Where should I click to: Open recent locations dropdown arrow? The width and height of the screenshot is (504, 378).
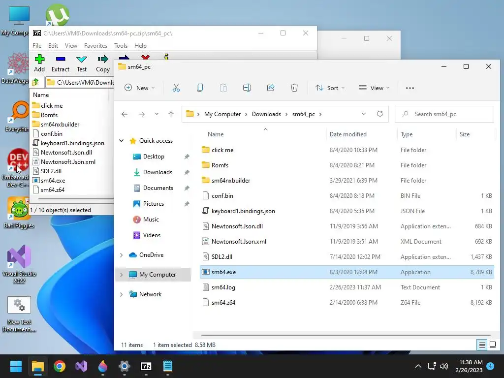157,114
